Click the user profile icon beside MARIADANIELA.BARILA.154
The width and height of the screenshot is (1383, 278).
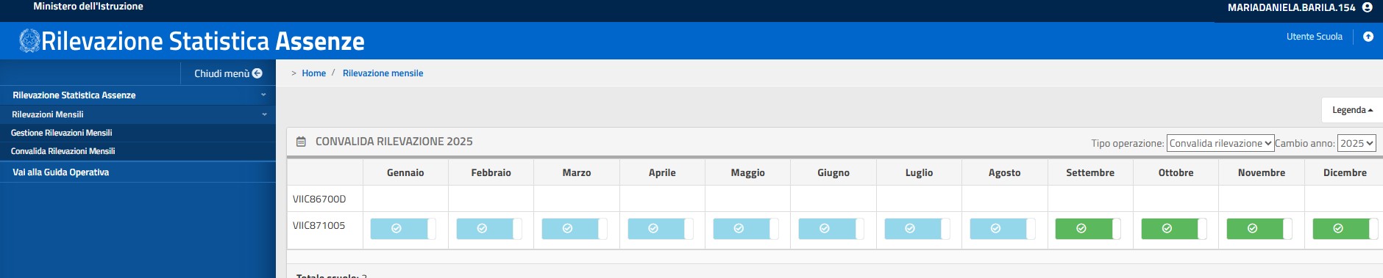pos(1368,7)
